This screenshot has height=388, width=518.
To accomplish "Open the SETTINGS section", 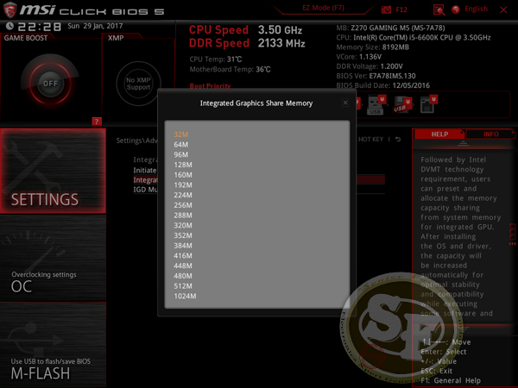I will pos(53,171).
